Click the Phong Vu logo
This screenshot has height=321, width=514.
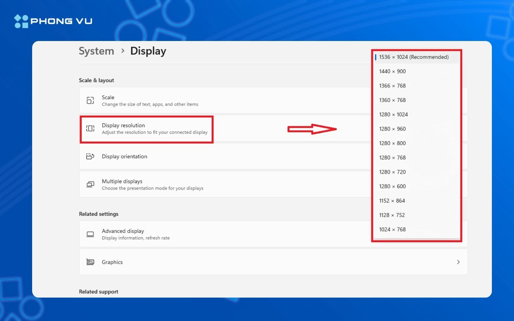point(53,21)
